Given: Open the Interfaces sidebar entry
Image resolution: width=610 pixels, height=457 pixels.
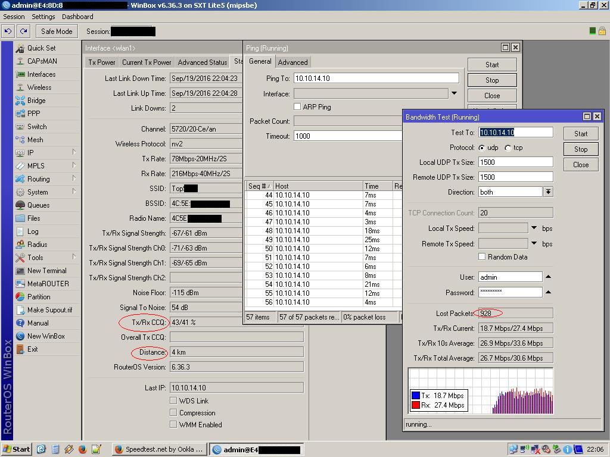Looking at the screenshot, I should coord(41,74).
